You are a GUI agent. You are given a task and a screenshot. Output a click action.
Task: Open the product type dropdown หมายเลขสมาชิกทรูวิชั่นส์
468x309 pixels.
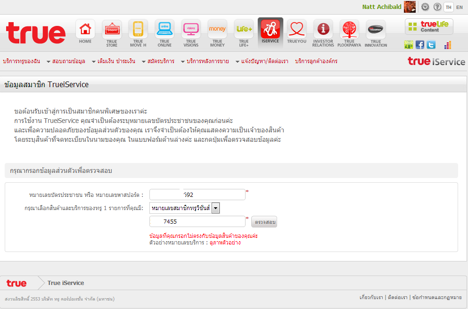point(184,208)
